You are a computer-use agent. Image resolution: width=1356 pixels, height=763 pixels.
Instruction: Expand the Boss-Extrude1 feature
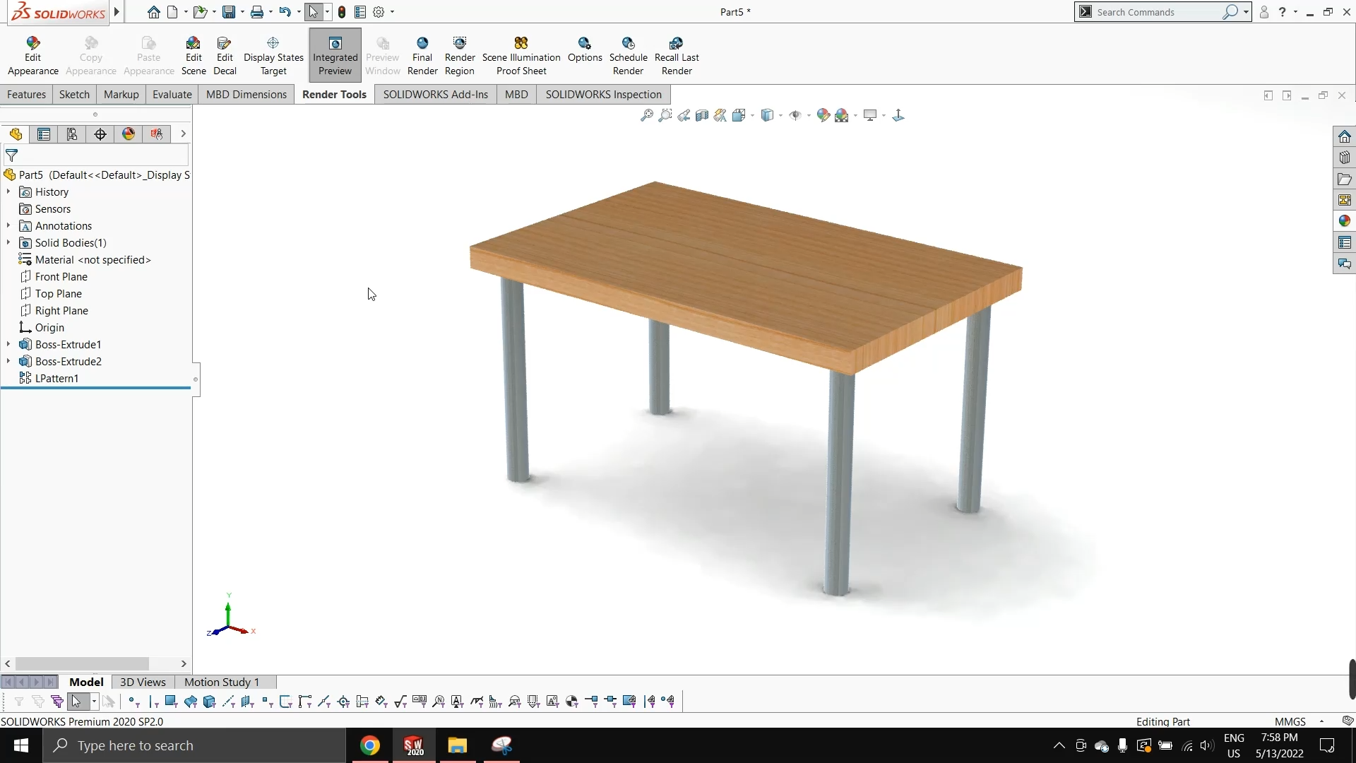(x=8, y=345)
